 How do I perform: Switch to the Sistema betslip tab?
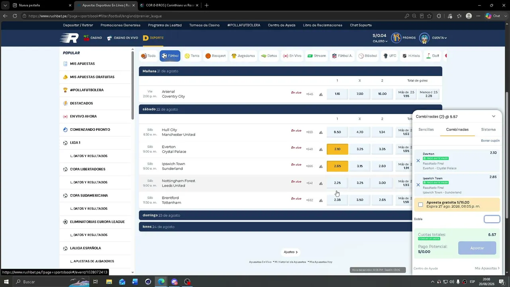(488, 130)
